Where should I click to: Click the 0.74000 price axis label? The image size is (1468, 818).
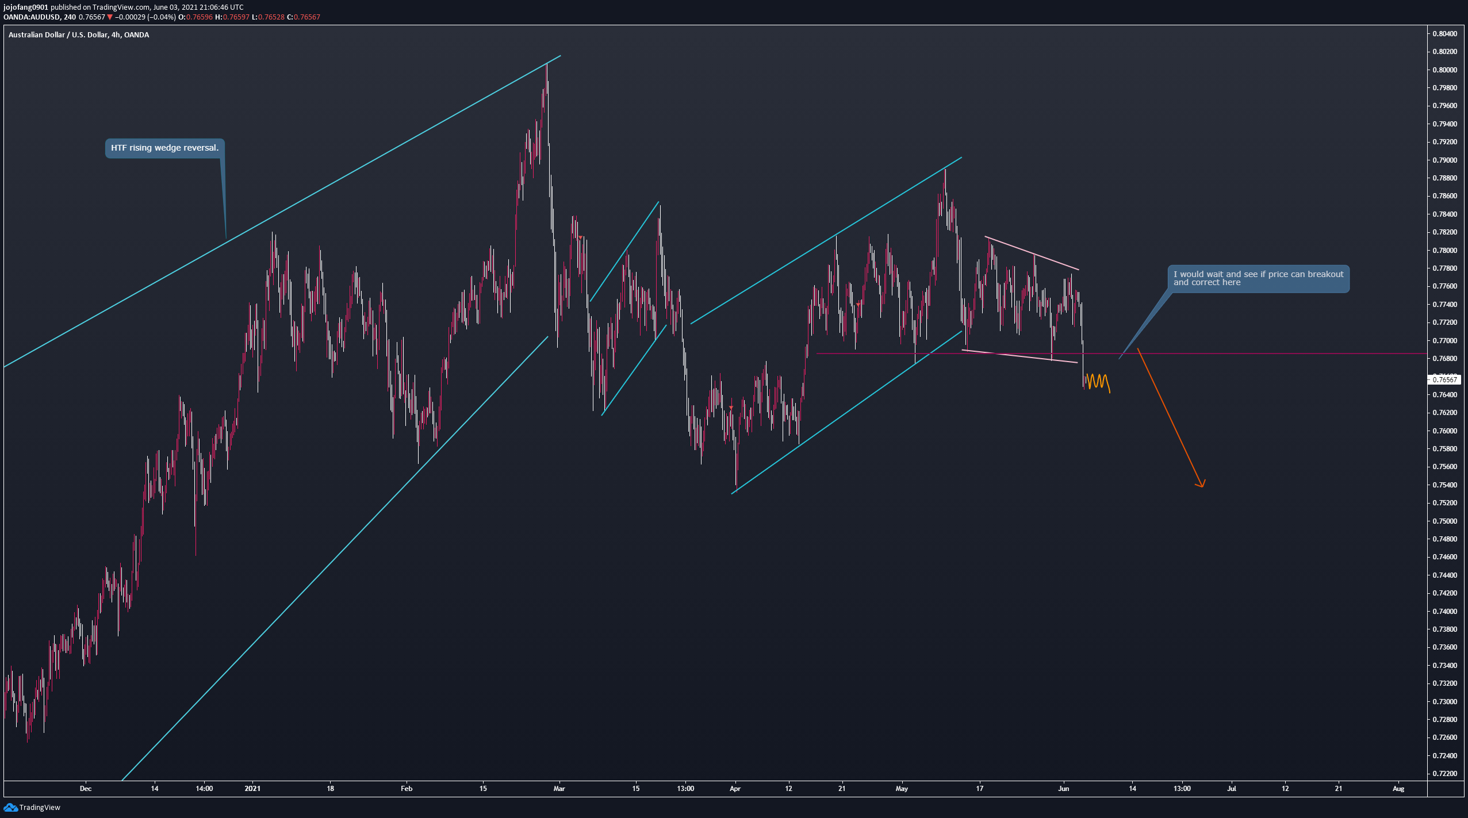[1444, 612]
